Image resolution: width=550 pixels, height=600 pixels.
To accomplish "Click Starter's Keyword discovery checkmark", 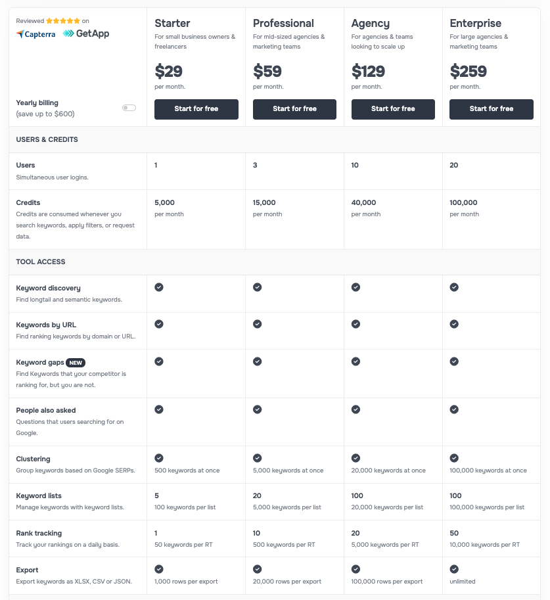I will pyautogui.click(x=159, y=287).
